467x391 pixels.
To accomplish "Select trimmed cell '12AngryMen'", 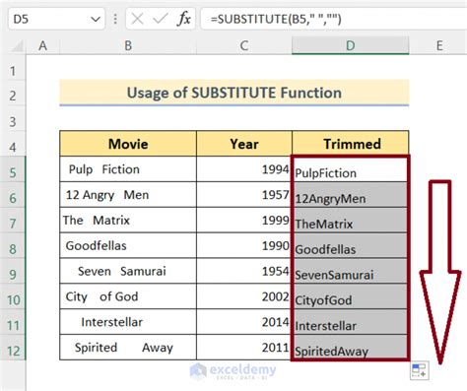I will click(x=351, y=195).
